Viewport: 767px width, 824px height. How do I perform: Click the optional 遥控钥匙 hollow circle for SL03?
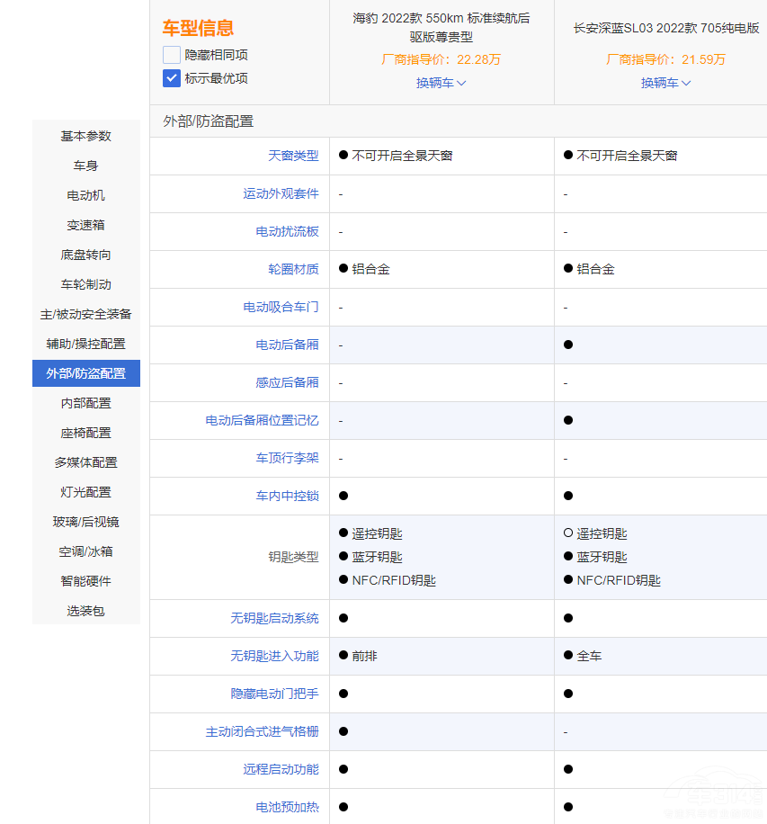tap(567, 533)
